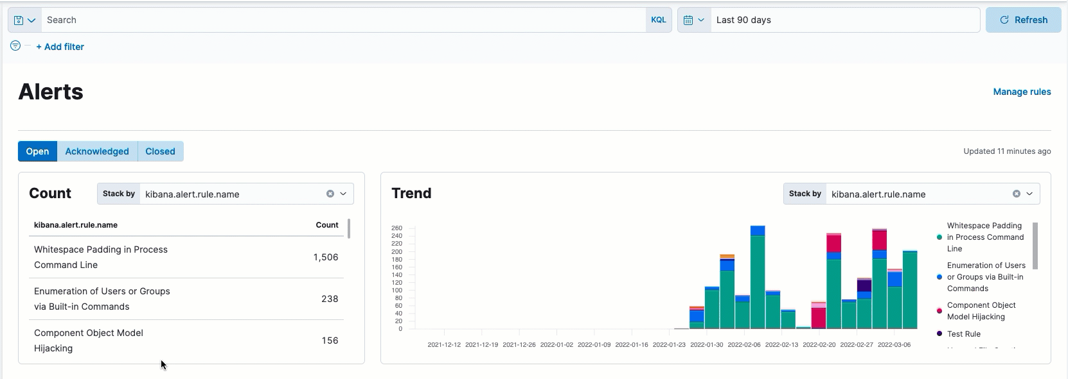Image resolution: width=1068 pixels, height=379 pixels.
Task: Clear the Trend stack by field
Action: click(x=1017, y=194)
